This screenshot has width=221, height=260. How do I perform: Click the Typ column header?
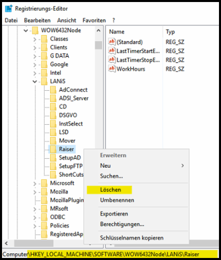click(170, 32)
